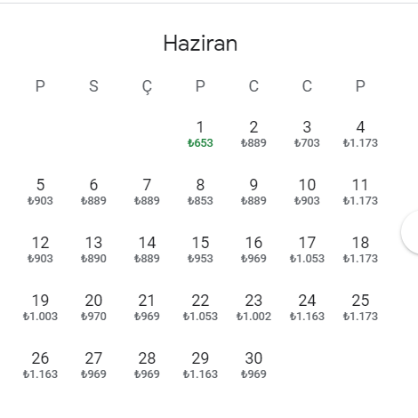418x418 pixels.
Task: Click the next month arrow button
Action: (x=411, y=231)
